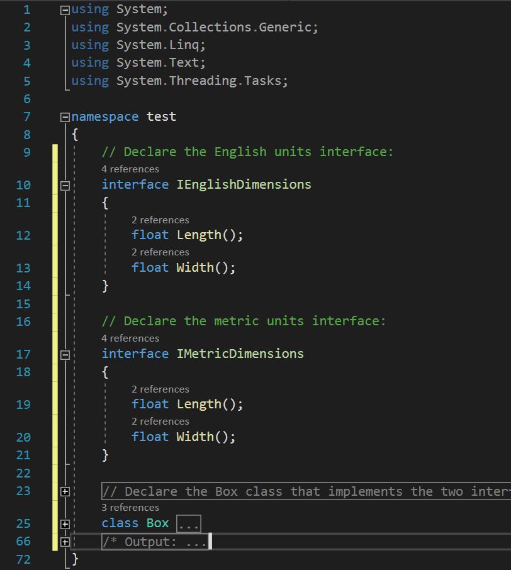Screen dimensions: 511x570
Task: Place cursor on System.Threading.Tasks using line
Action: [x=201, y=81]
